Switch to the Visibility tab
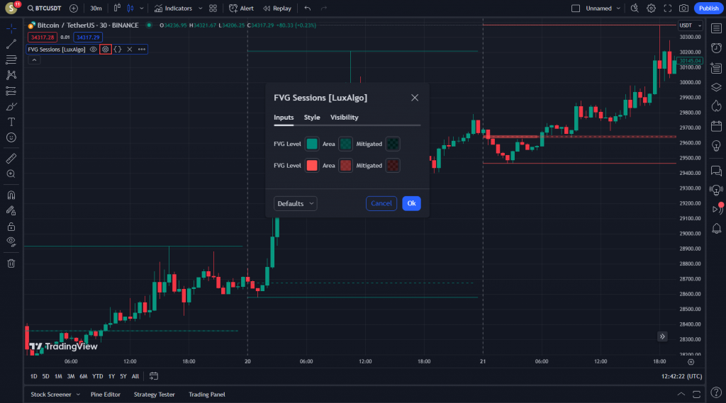Screen dimensions: 726x403 [x=344, y=118]
